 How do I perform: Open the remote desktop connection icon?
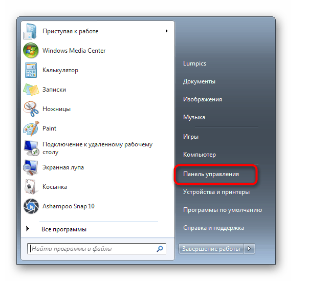31,148
